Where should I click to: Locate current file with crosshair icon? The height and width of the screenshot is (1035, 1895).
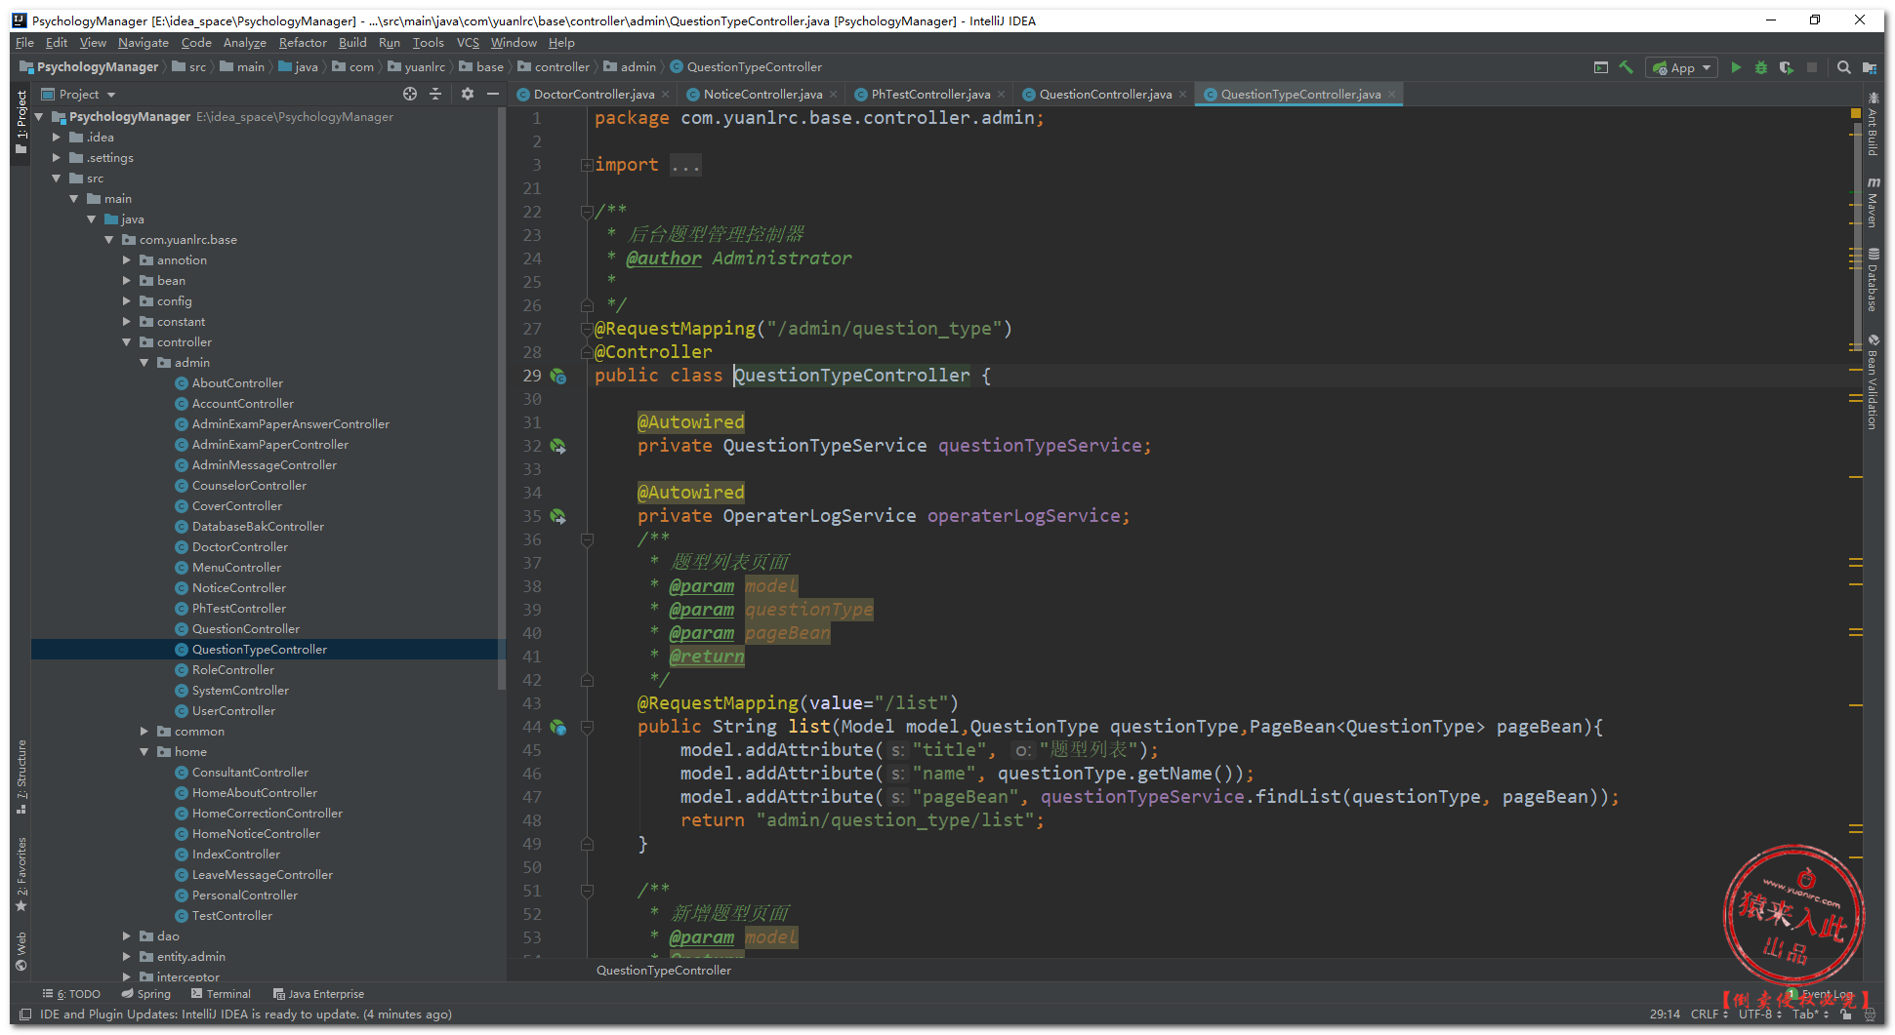point(410,94)
